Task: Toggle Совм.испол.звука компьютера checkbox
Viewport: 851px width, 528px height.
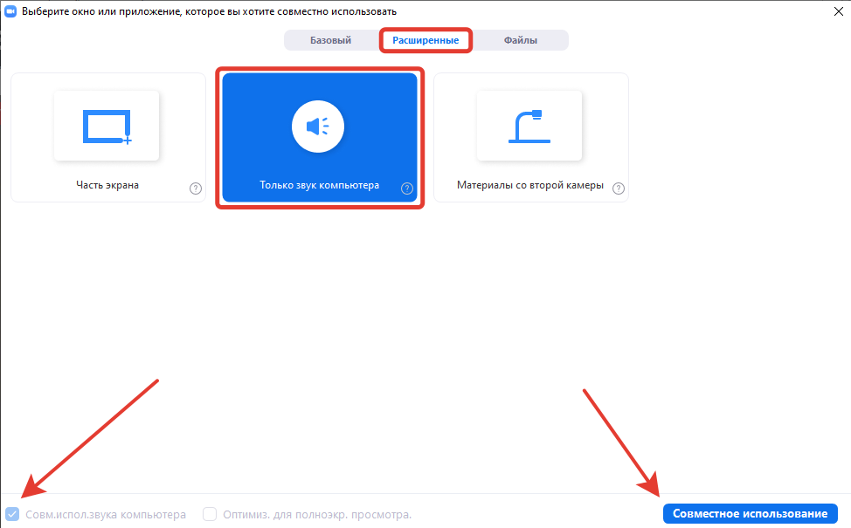Action: point(12,514)
